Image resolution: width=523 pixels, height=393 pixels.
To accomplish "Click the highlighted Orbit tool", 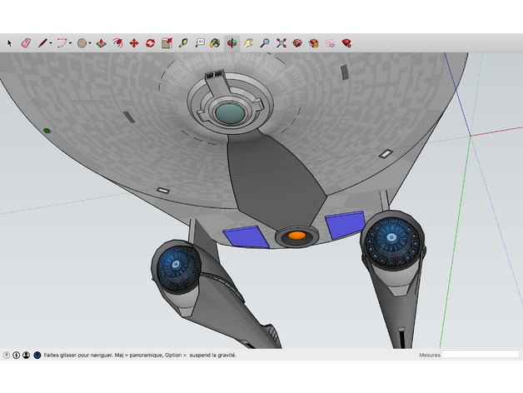I will pos(232,43).
